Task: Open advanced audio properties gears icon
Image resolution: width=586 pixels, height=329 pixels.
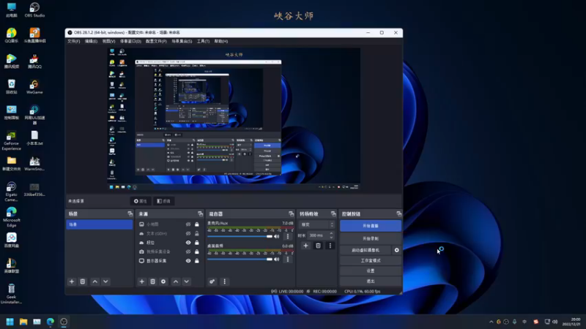Action: pos(212,281)
